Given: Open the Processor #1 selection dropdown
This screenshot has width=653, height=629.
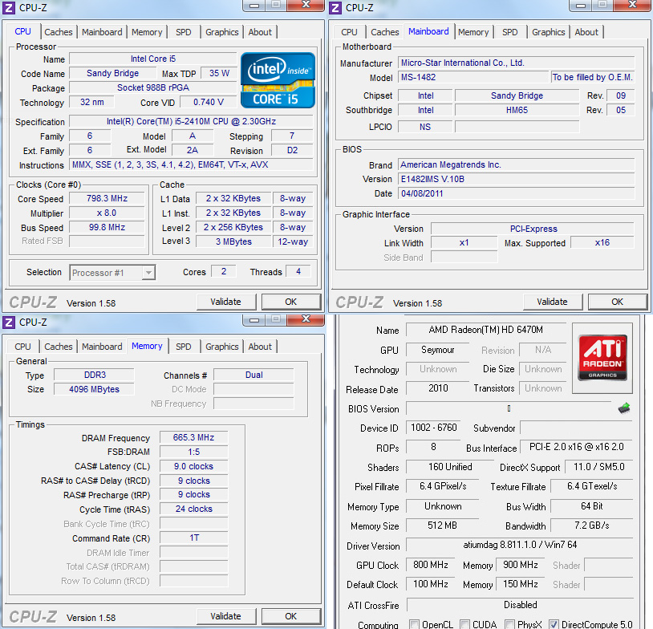Looking at the screenshot, I should 112,273.
